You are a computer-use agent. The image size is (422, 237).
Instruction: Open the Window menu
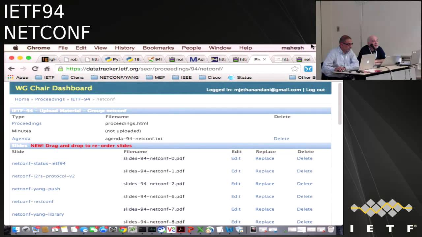[220, 48]
